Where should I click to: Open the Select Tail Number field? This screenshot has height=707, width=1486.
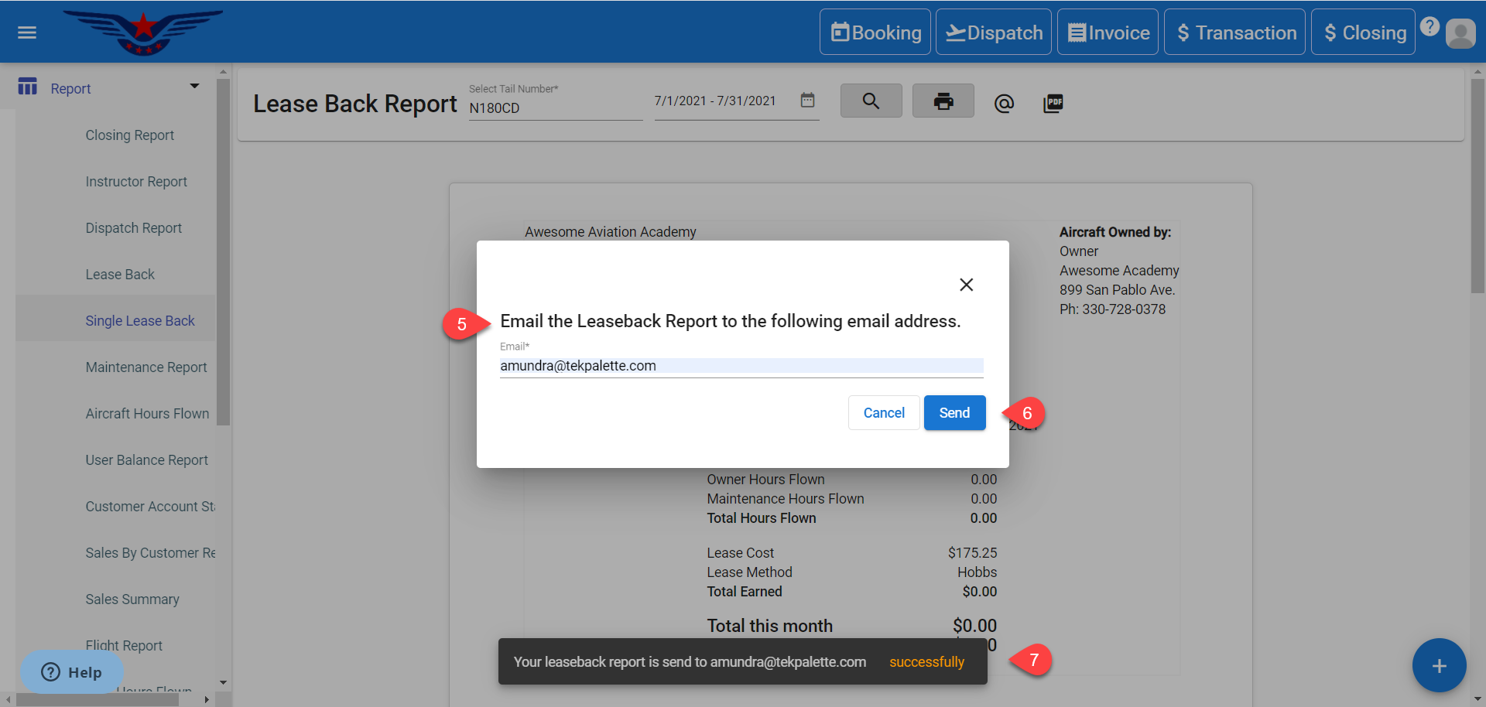pos(555,108)
